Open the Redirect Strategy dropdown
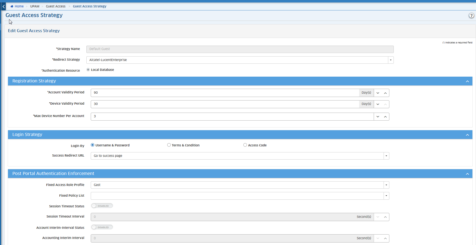The width and height of the screenshot is (476, 245). 390,60
